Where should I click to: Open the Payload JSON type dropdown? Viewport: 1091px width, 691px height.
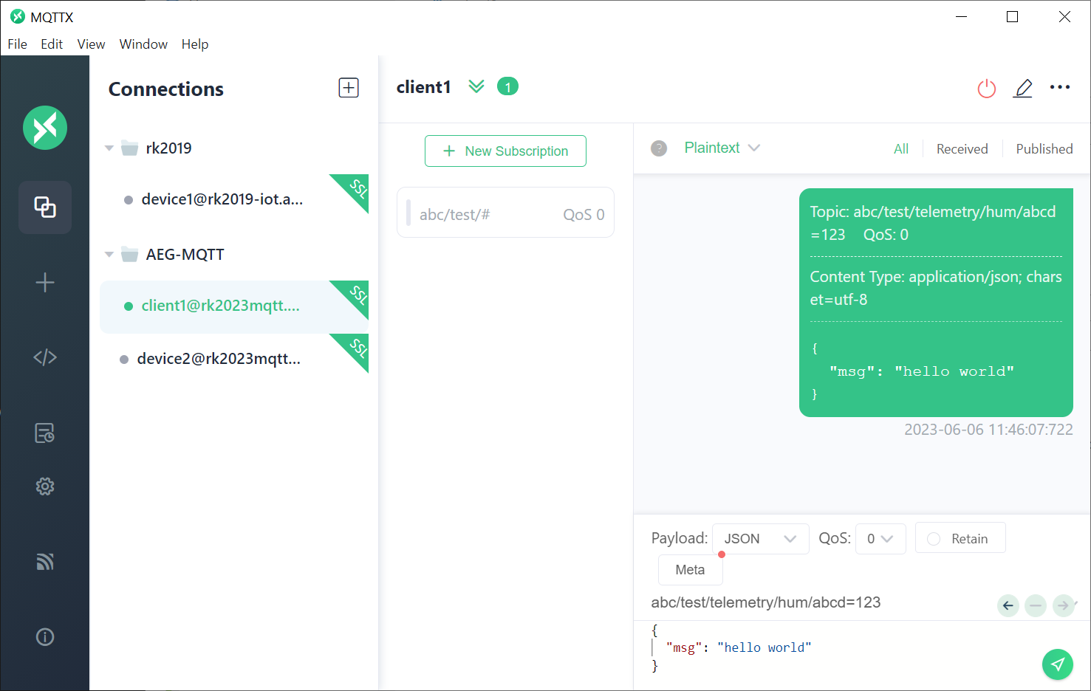[x=761, y=539]
